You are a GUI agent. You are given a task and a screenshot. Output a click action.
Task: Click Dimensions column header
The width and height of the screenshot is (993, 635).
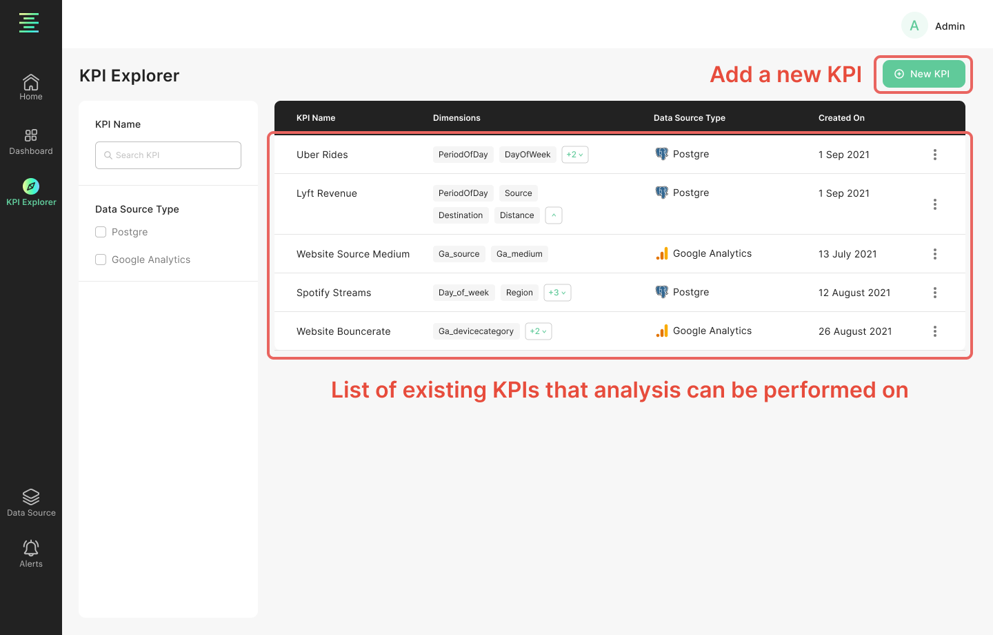457,118
